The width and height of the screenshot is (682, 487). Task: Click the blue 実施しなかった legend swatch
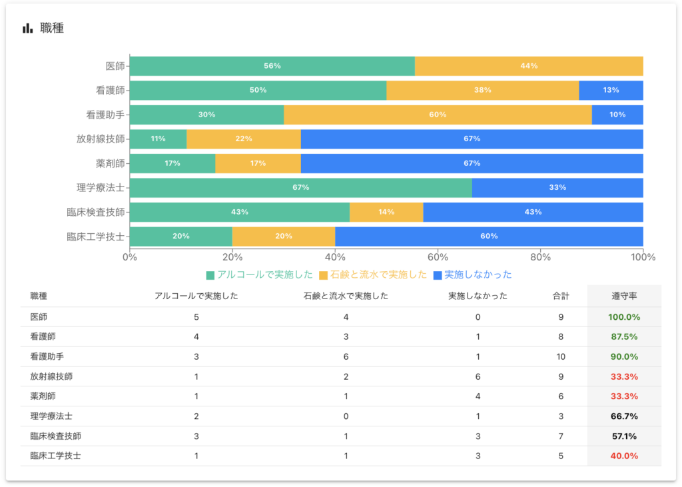click(x=438, y=275)
